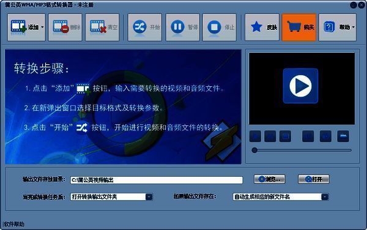Open the output folder with 打开 button
Viewport: 367px width, 230px height.
point(314,179)
